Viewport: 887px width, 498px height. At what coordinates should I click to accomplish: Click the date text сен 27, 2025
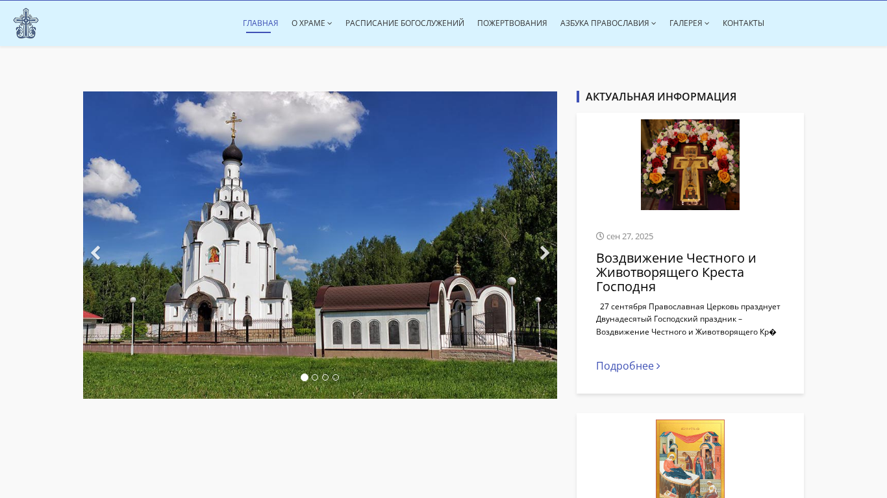pyautogui.click(x=630, y=236)
